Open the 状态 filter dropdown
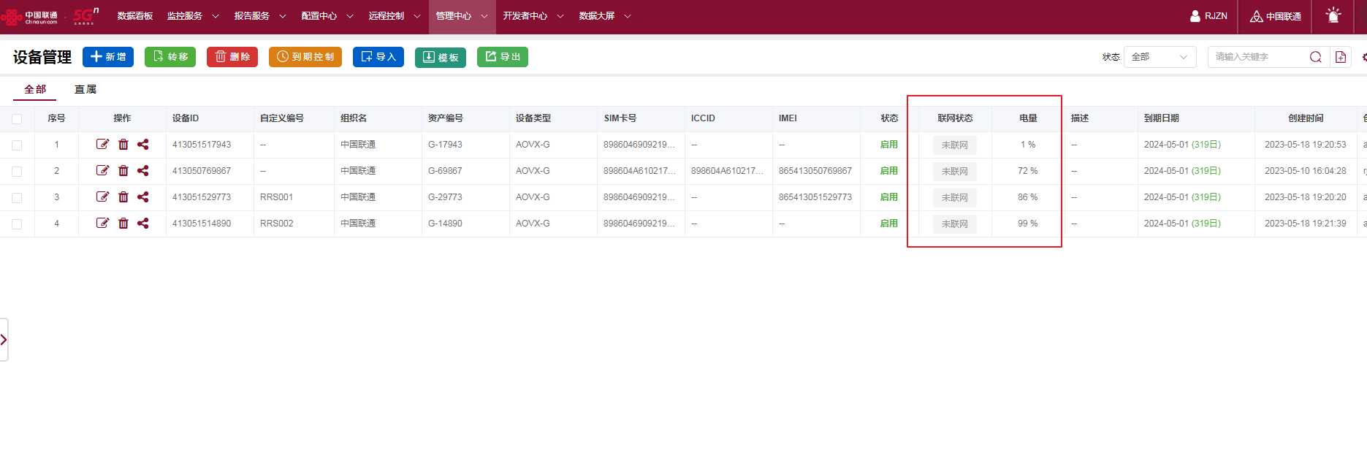 pyautogui.click(x=1160, y=57)
